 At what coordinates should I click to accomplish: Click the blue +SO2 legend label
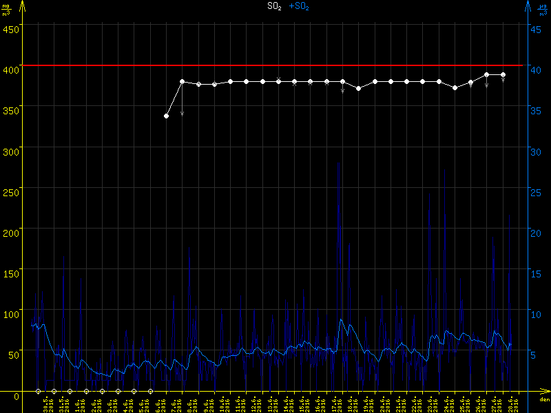point(299,6)
